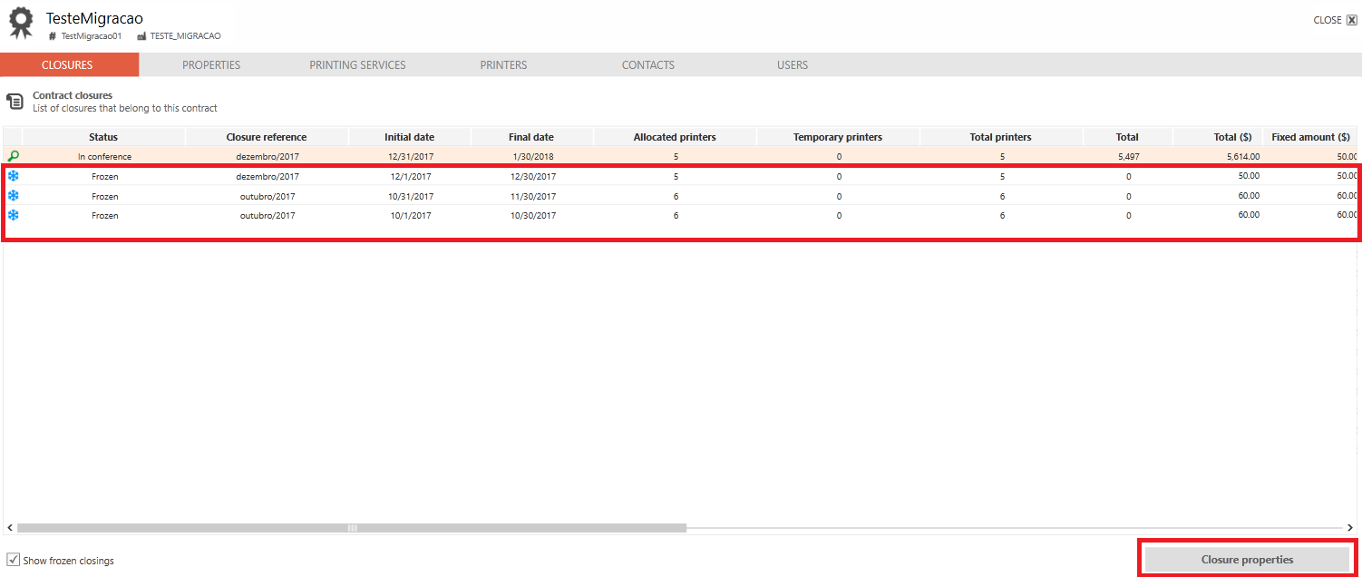The height and width of the screenshot is (577, 1362).
Task: Click the contract badge icon beside TesteMigracao
Action: click(x=21, y=23)
